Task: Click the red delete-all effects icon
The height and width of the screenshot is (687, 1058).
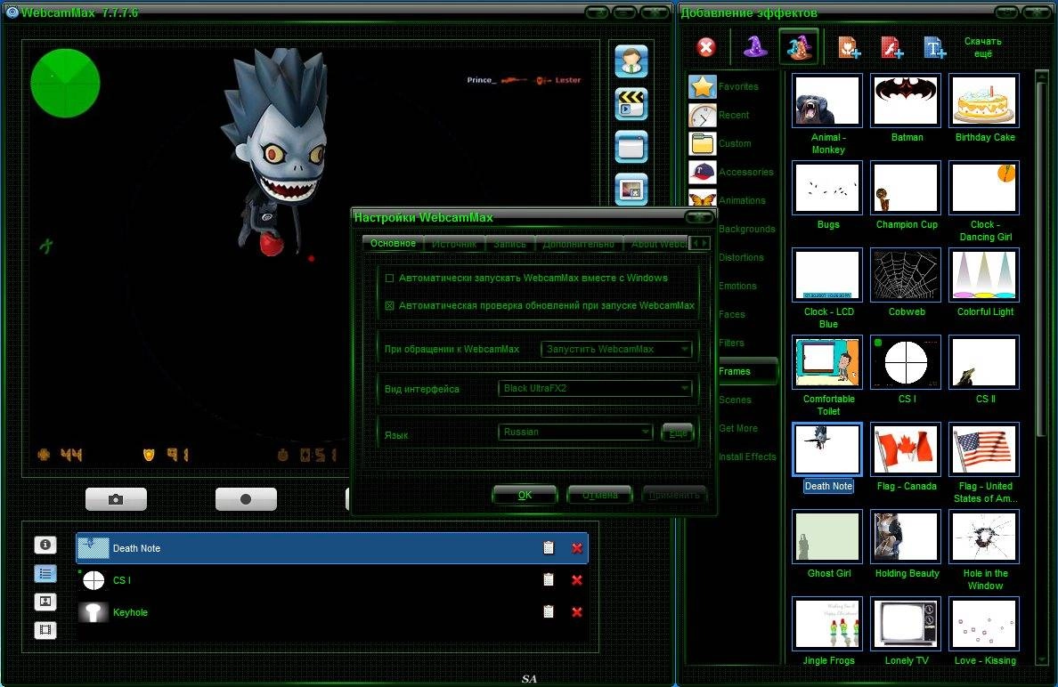Action: [706, 47]
